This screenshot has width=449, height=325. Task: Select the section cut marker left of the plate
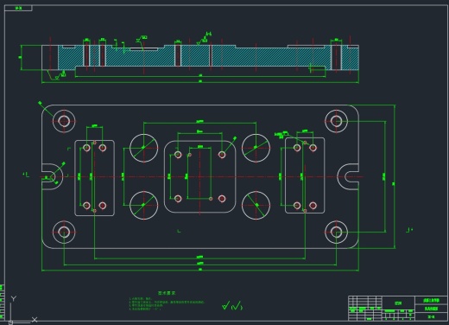click(26, 175)
